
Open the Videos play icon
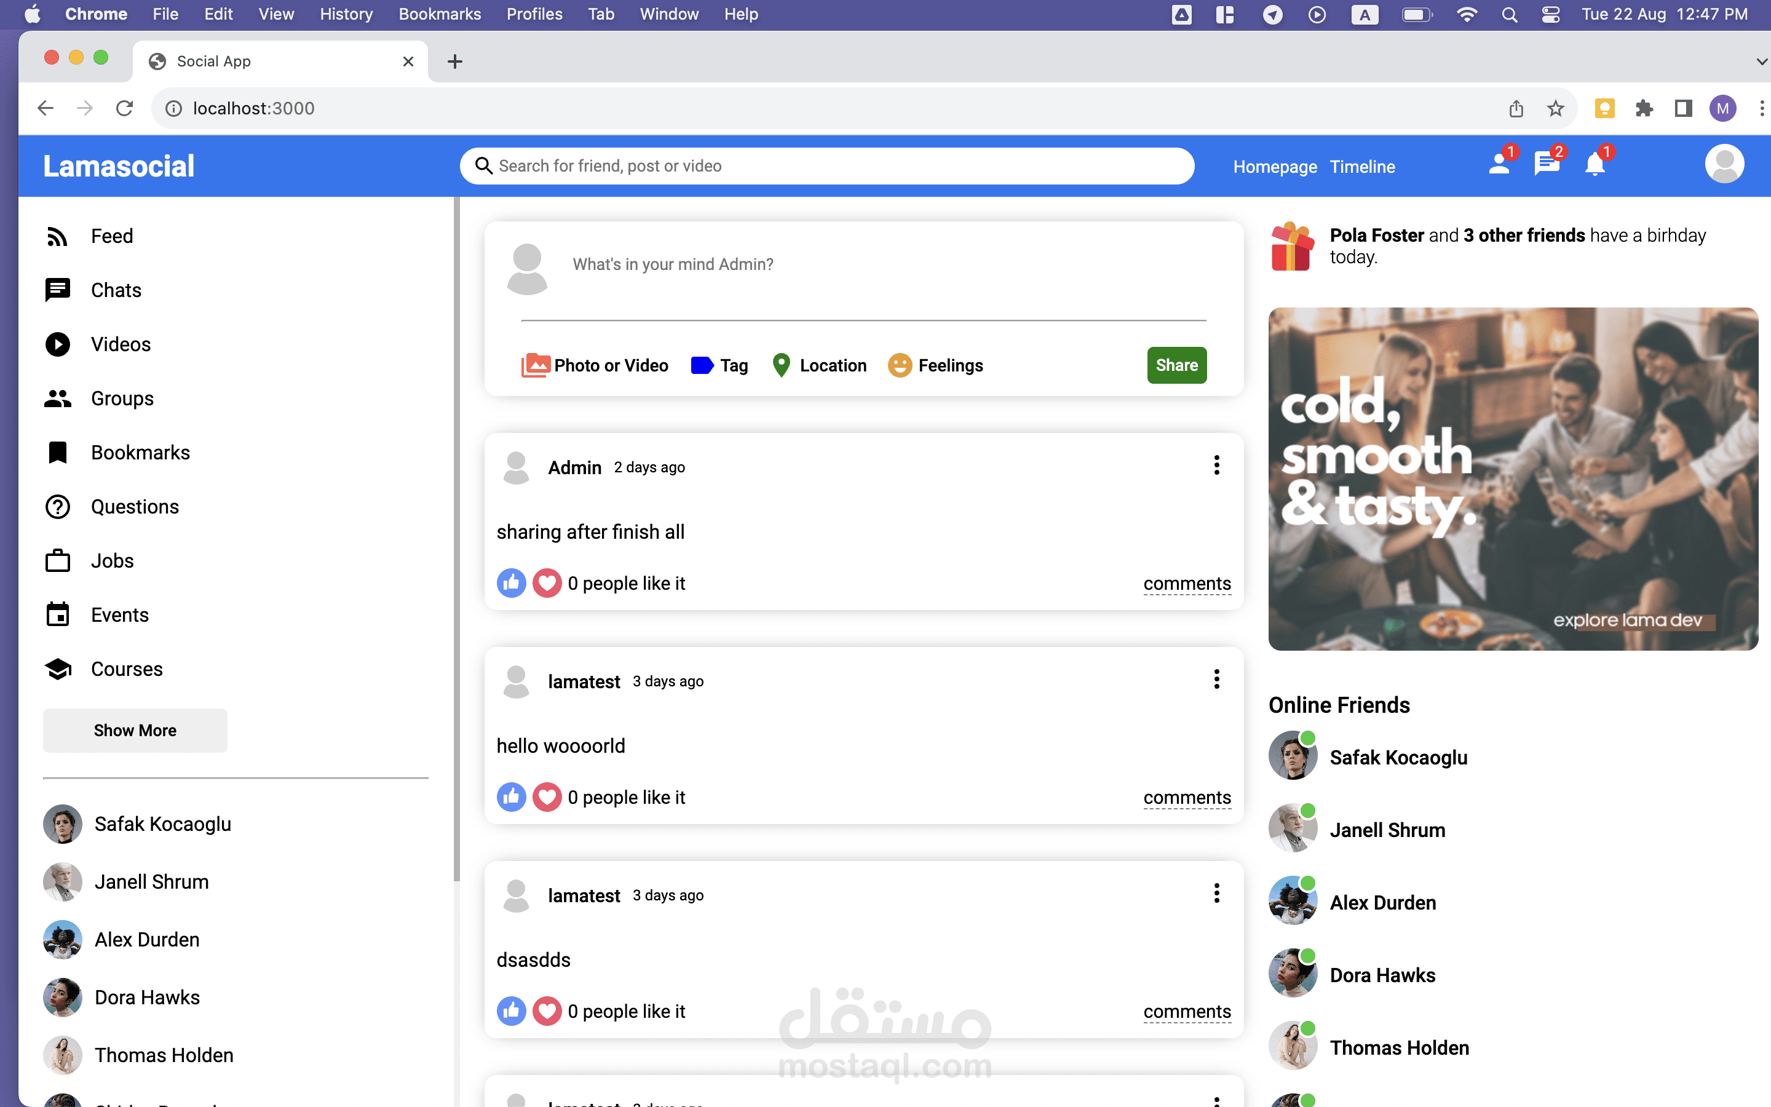click(57, 344)
